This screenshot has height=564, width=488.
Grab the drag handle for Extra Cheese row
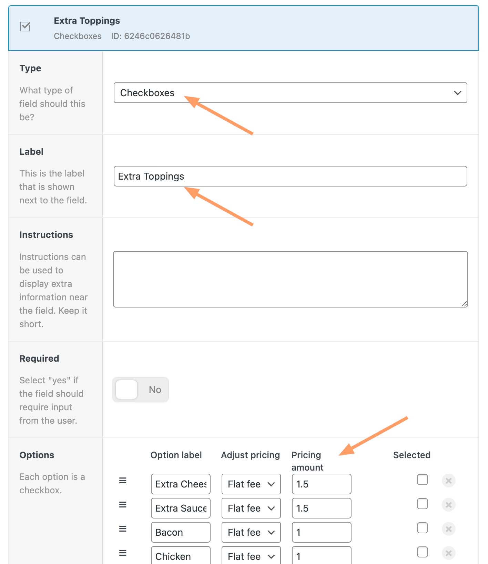coord(123,481)
